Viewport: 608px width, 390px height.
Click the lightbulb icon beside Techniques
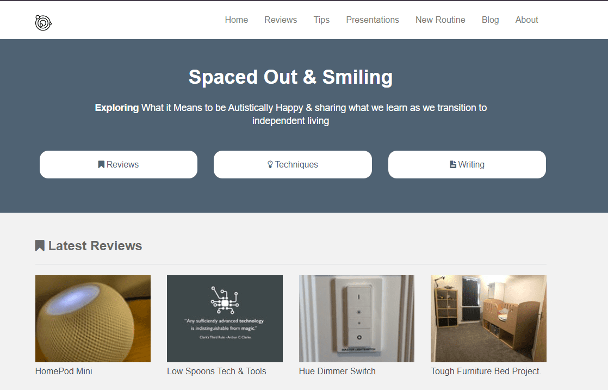(x=270, y=164)
